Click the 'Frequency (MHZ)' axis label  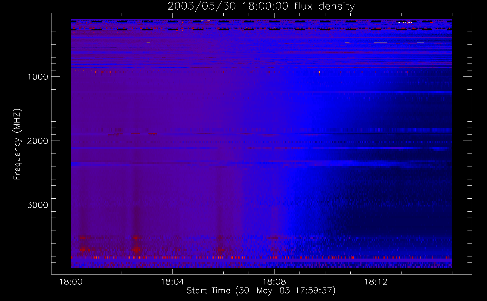coord(17,144)
